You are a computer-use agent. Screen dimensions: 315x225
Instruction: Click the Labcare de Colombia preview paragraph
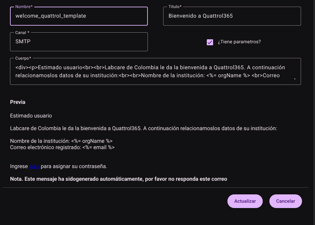[144, 128]
